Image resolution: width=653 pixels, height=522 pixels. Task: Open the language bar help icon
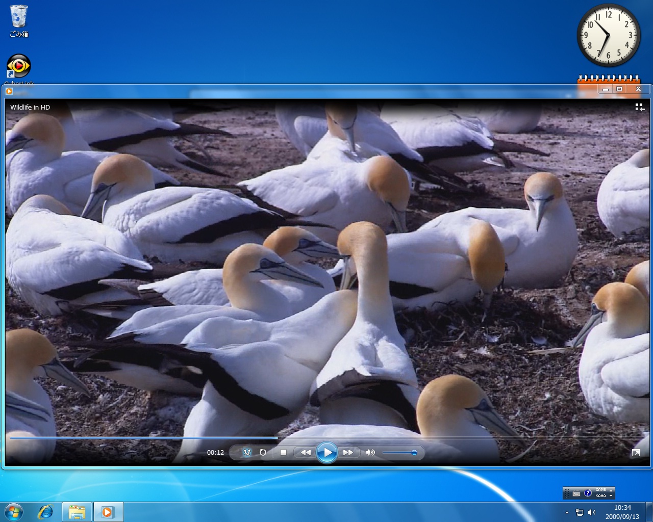[x=588, y=493]
